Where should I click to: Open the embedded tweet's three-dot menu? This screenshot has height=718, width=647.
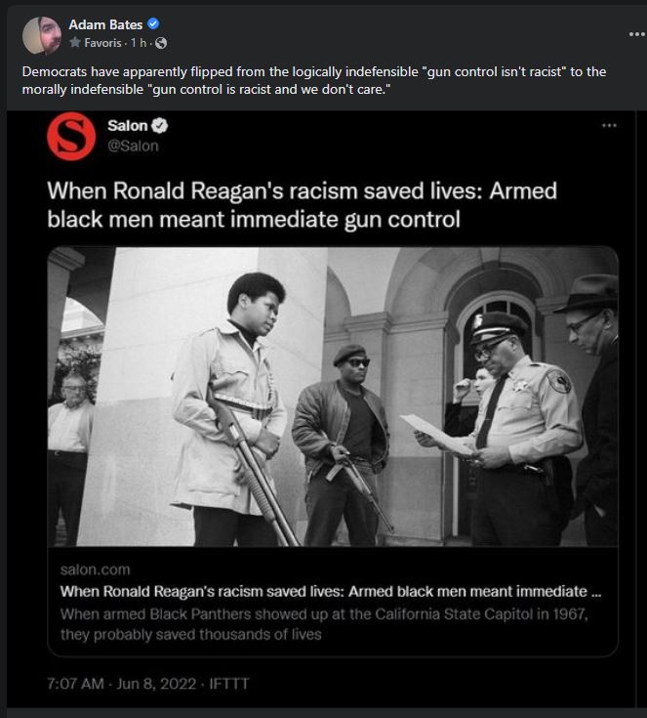609,125
